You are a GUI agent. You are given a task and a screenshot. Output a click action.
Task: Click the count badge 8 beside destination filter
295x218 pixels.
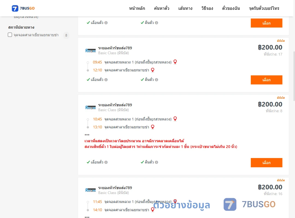click(66, 35)
